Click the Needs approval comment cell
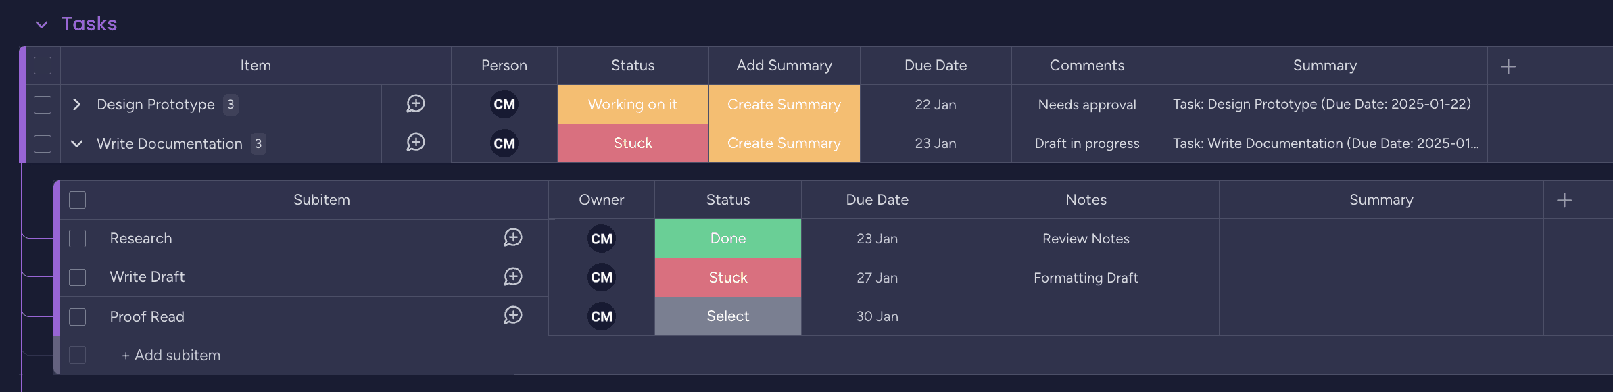Image resolution: width=1613 pixels, height=392 pixels. click(1086, 104)
